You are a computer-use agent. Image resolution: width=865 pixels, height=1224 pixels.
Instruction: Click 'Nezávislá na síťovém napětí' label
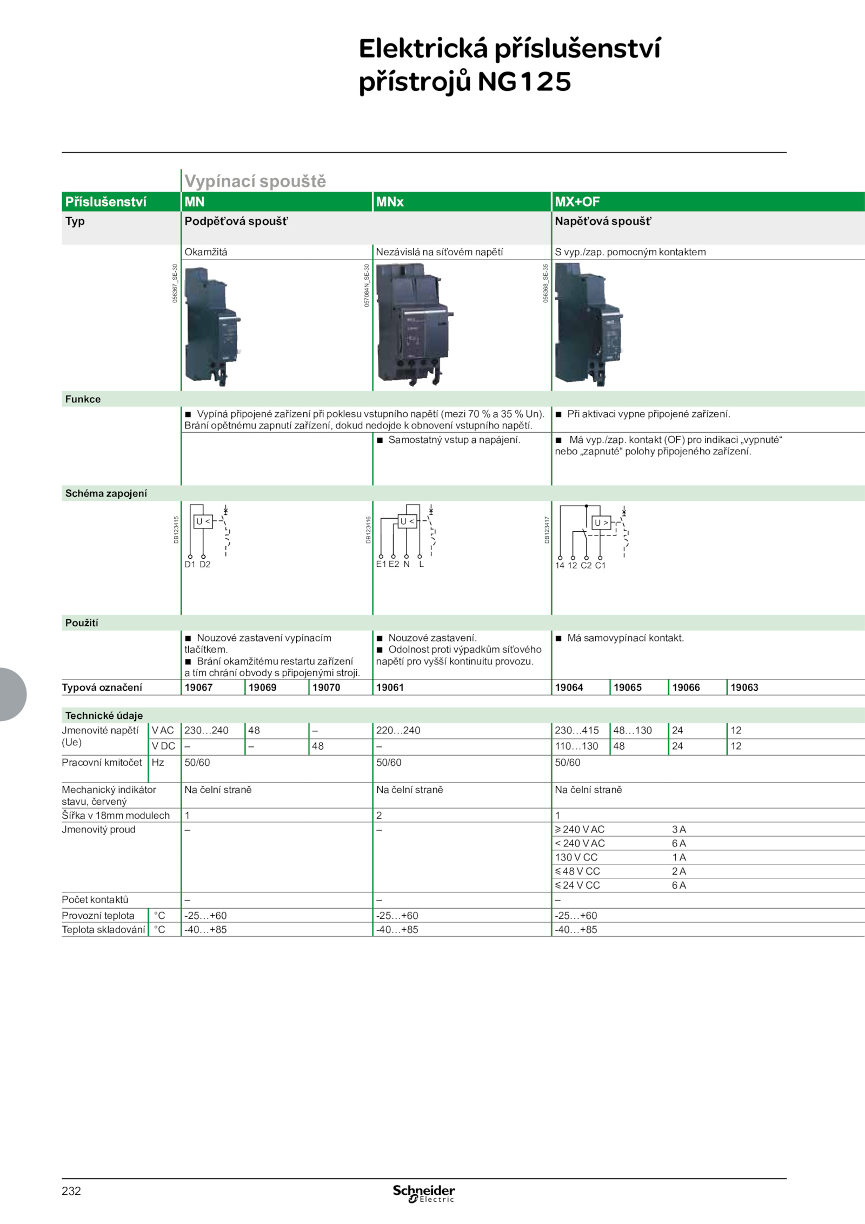440,252
